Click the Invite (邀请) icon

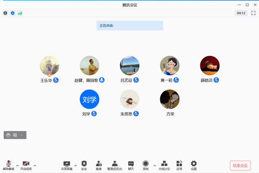click(x=99, y=165)
